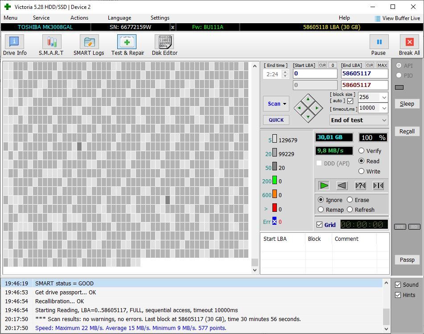Screen dimensions: 424x334
Task: Click the left arrow of navigation diamond
Action: point(299,108)
